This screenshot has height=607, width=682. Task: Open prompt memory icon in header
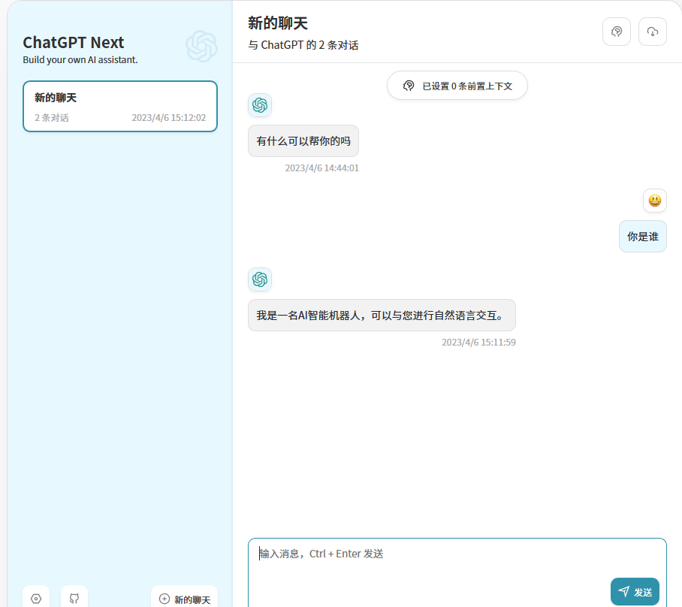(x=617, y=32)
